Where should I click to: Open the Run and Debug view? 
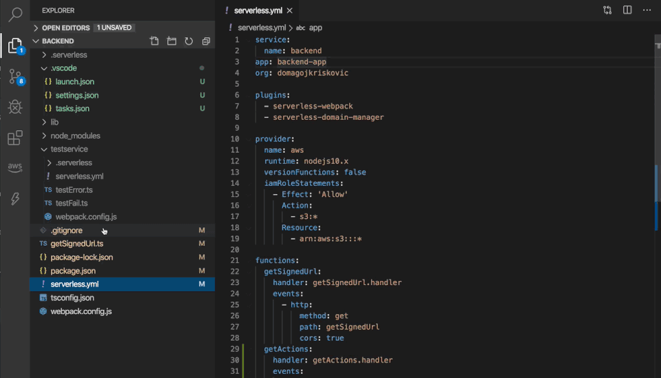tap(15, 107)
